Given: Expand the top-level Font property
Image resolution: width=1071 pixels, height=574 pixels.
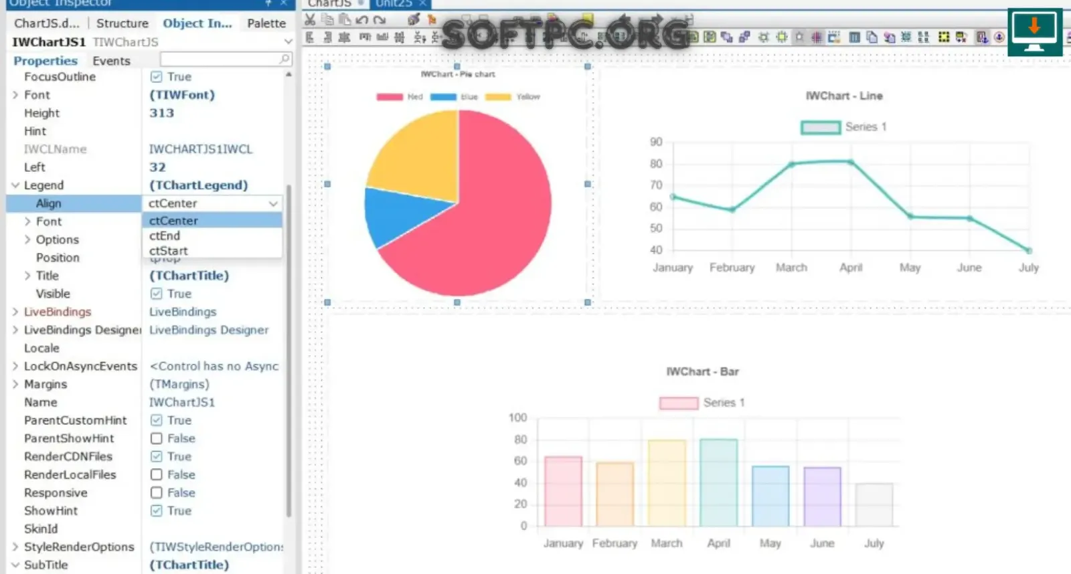Looking at the screenshot, I should 15,95.
